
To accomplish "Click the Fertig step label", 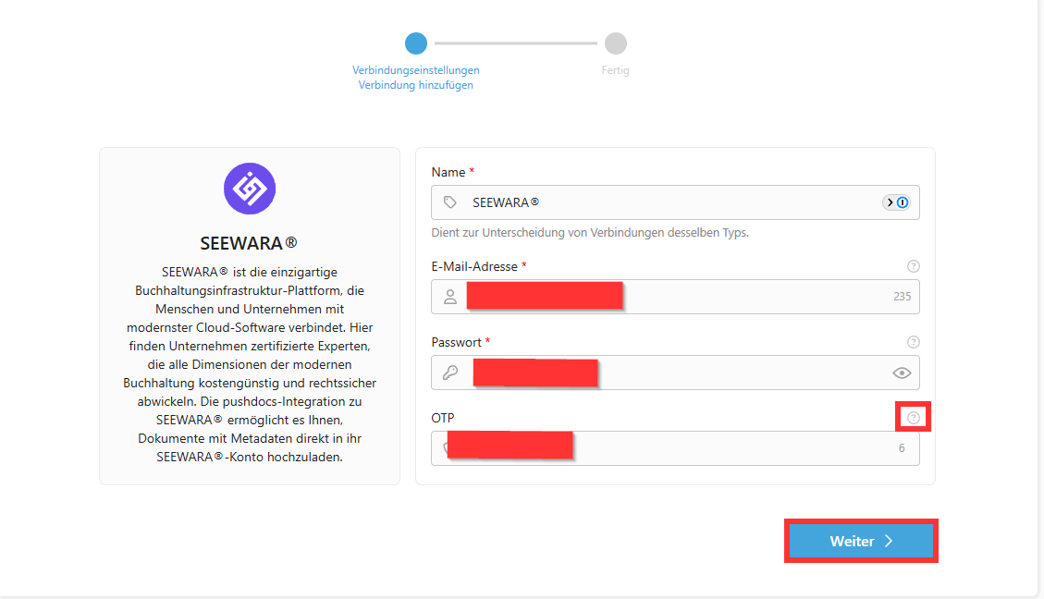I will 615,70.
